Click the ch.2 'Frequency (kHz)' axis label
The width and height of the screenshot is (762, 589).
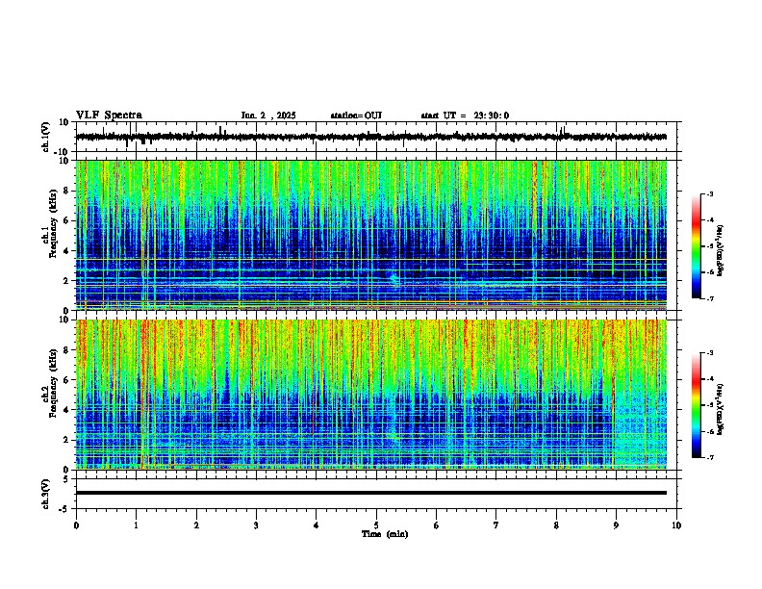tap(53, 383)
